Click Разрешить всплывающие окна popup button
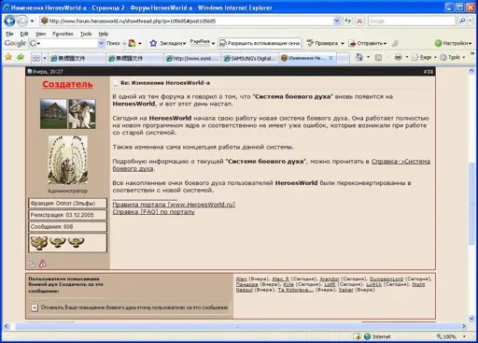 pyautogui.click(x=260, y=43)
